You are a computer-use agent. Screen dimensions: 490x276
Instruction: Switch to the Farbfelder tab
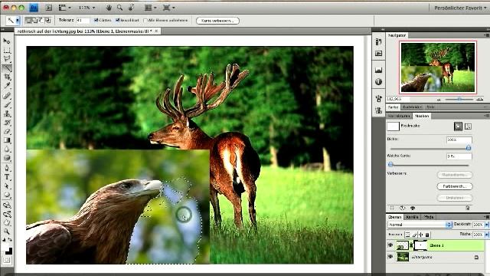pos(412,107)
